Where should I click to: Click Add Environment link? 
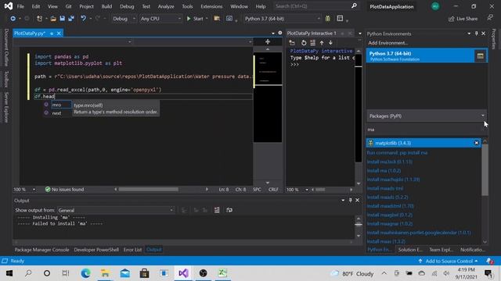click(387, 43)
